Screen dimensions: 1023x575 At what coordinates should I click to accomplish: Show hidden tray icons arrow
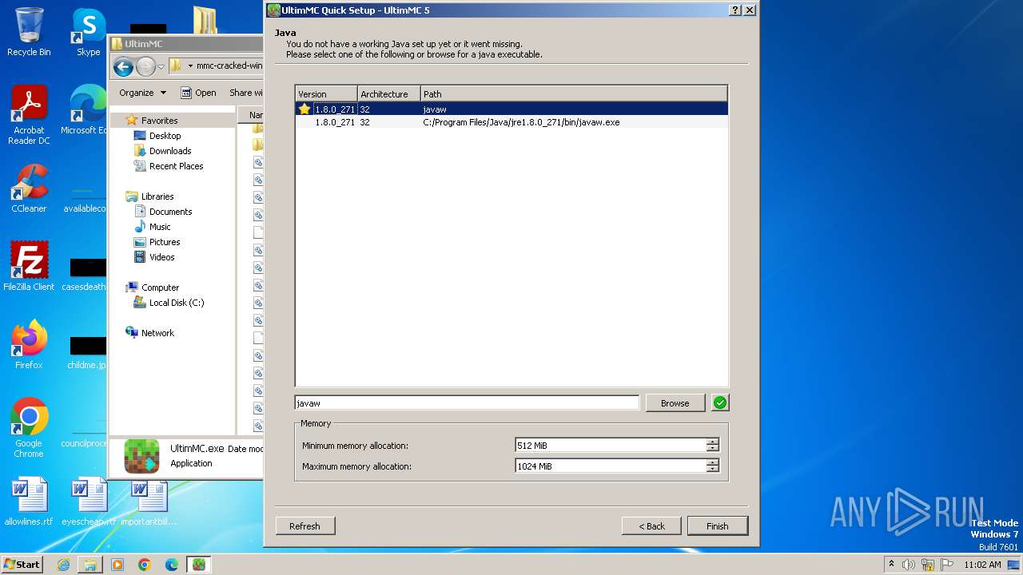click(891, 565)
